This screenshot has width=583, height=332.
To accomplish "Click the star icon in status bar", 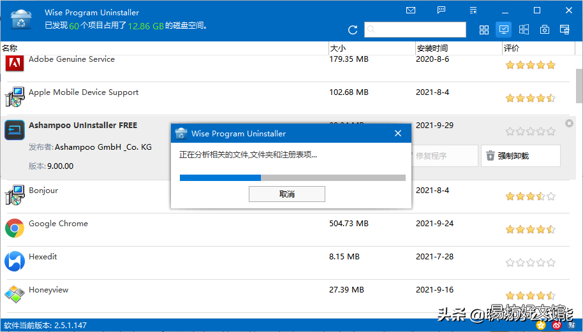I will coord(541,326).
